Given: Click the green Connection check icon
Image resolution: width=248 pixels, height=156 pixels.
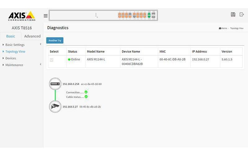Looking at the screenshot, I should tap(86, 92).
